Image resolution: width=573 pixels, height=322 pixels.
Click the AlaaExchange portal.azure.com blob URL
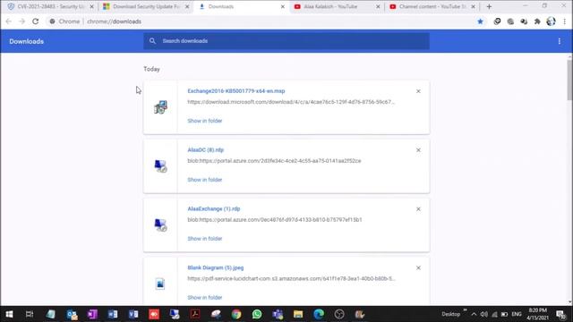[275, 220]
